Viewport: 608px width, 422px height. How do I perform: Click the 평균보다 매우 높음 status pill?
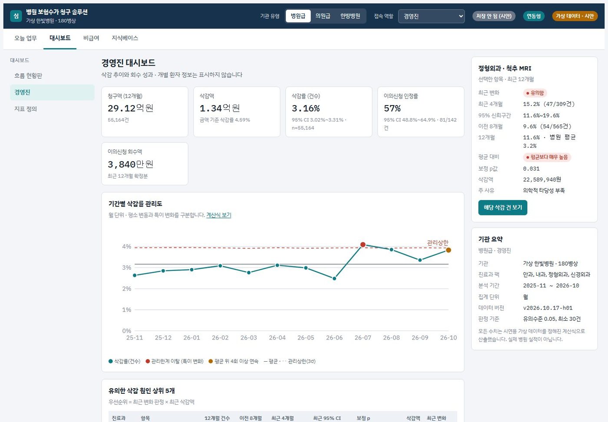click(547, 157)
